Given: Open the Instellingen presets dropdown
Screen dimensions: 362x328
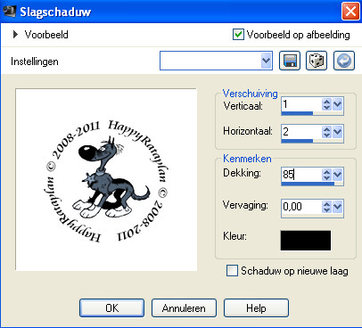Looking at the screenshot, I should (267, 61).
